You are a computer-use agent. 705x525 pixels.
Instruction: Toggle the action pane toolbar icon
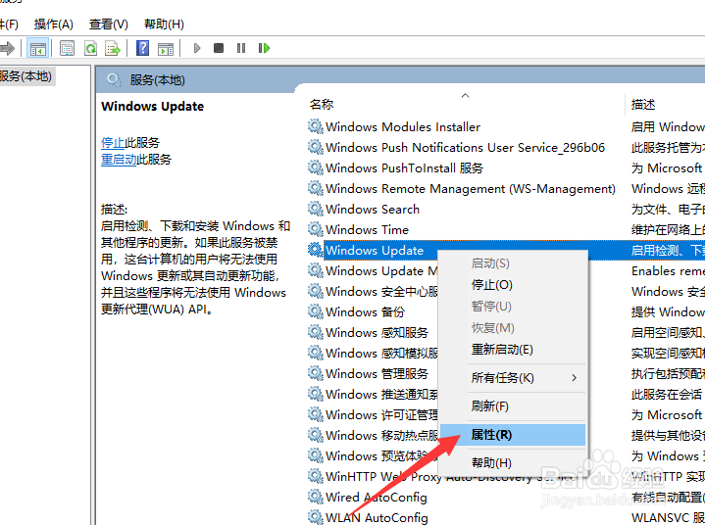(x=166, y=48)
